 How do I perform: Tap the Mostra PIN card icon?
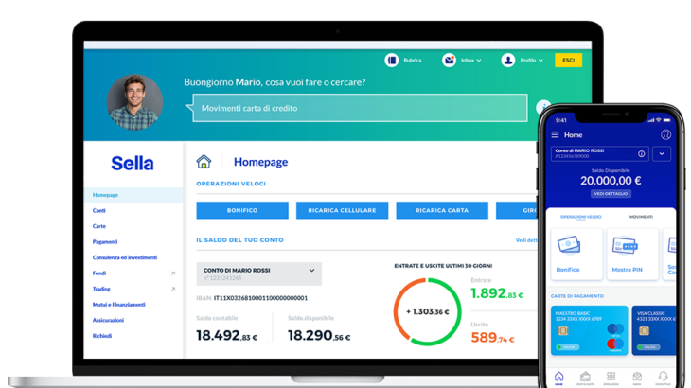pos(625,246)
